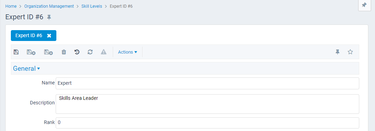Click into the Description text area
Image resolution: width=375 pixels, height=131 pixels.
[207, 104]
